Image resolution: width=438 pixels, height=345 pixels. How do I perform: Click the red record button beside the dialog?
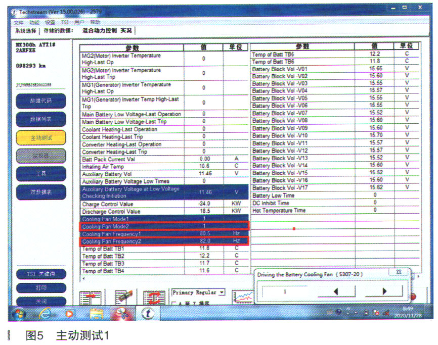[x=413, y=297]
